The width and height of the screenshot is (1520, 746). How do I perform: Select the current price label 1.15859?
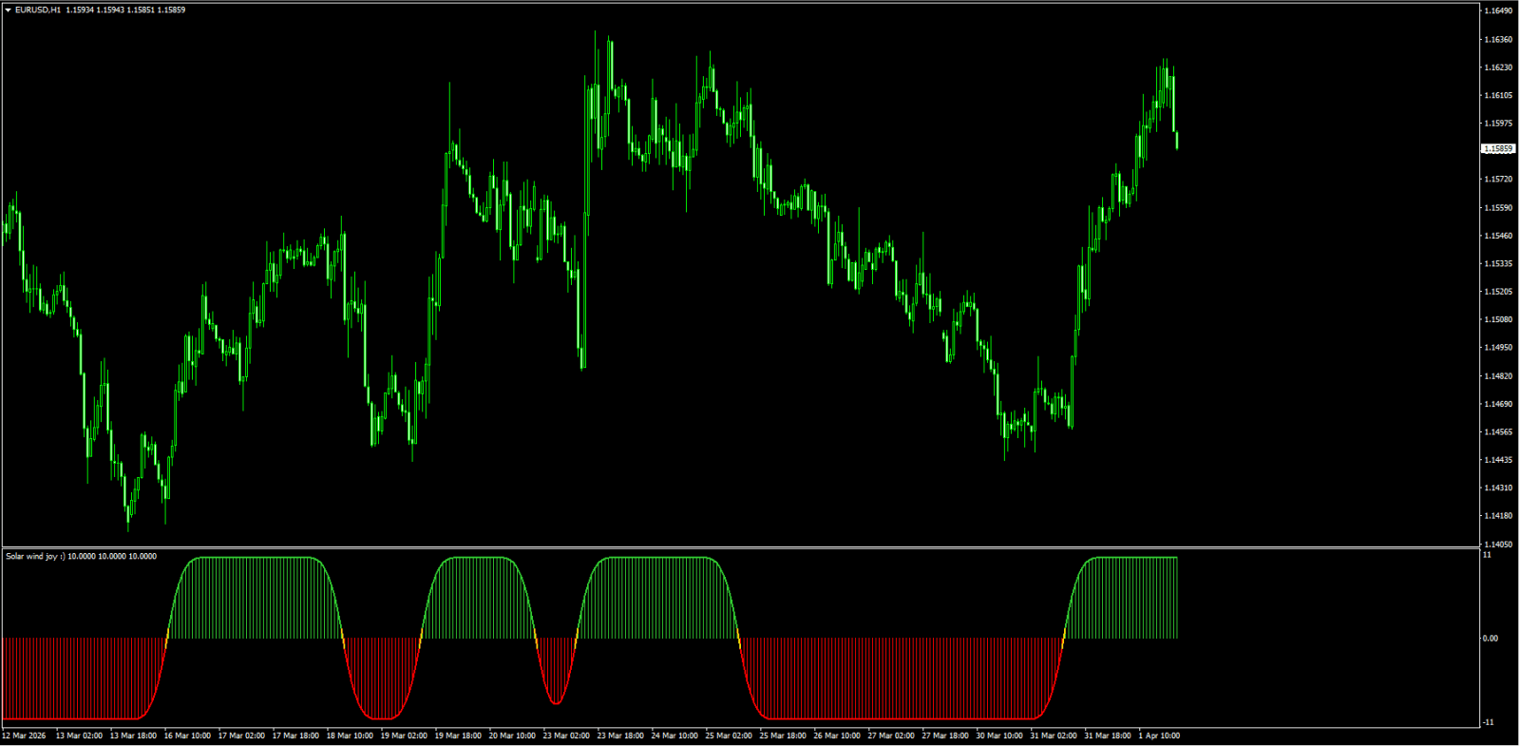[x=1498, y=149]
